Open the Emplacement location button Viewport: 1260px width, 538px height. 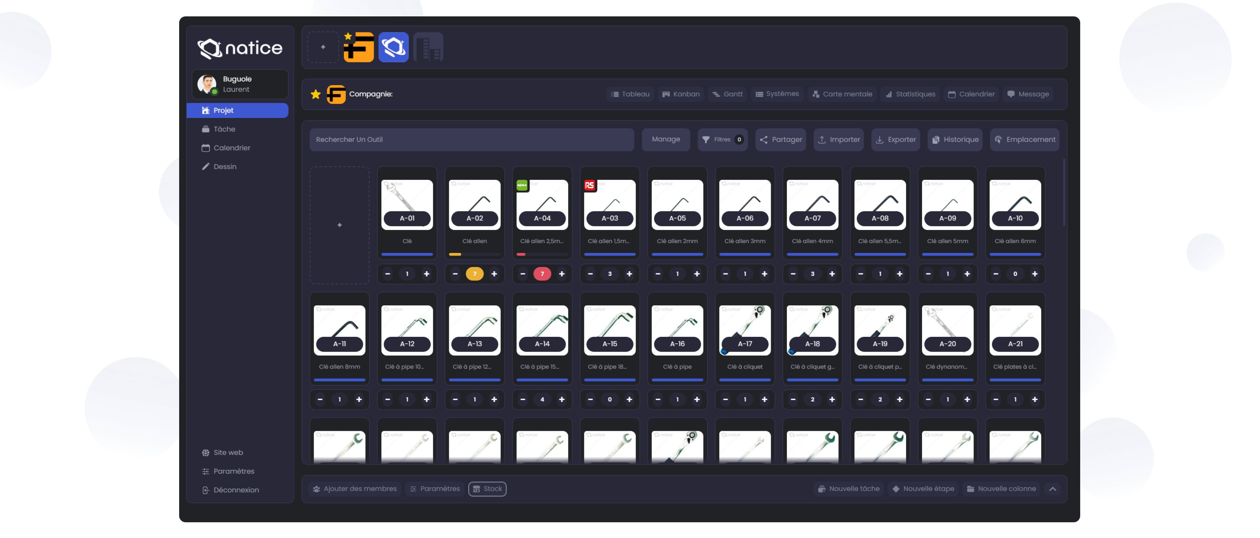coord(1024,140)
